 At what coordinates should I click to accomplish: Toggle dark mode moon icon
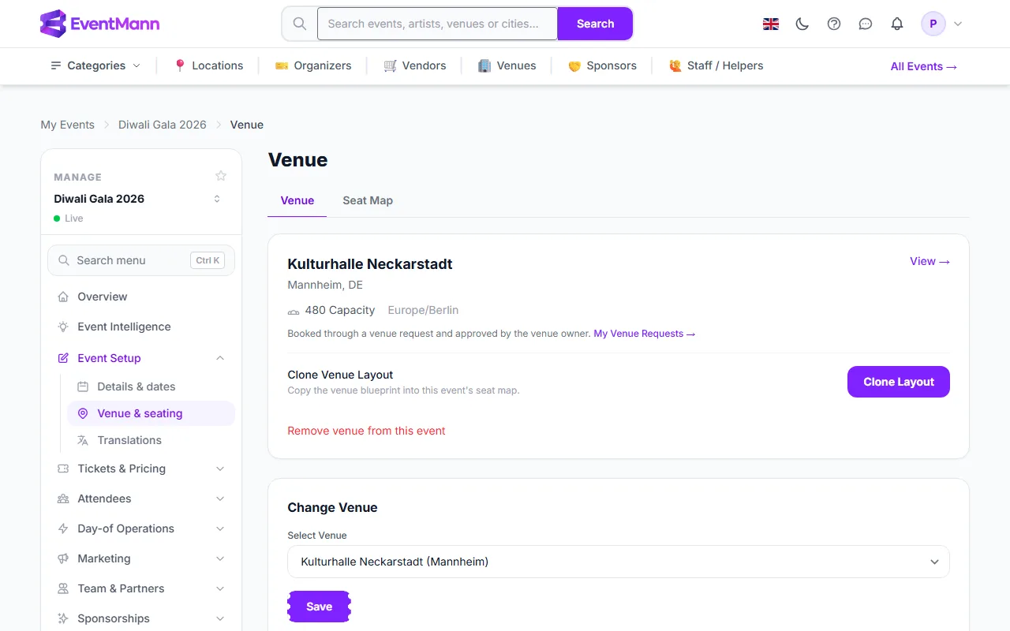pos(802,24)
